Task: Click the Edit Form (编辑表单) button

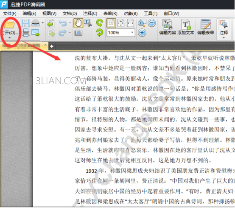Action: coord(206,27)
